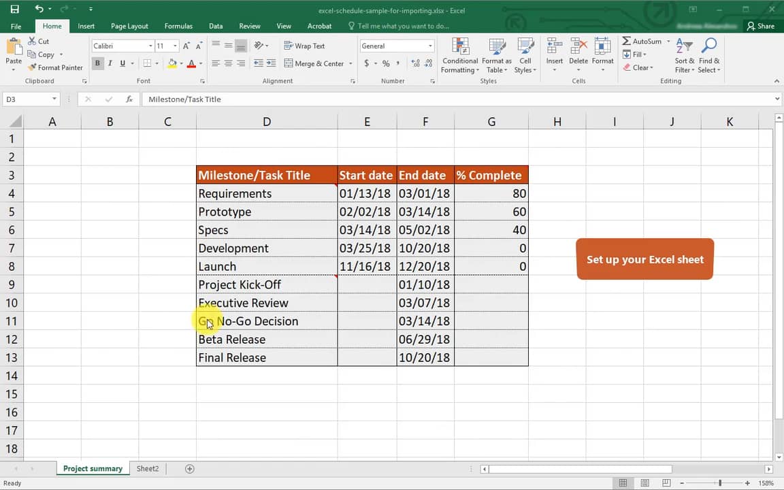784x490 pixels.
Task: Save the workbook with the disk icon
Action: click(x=14, y=9)
